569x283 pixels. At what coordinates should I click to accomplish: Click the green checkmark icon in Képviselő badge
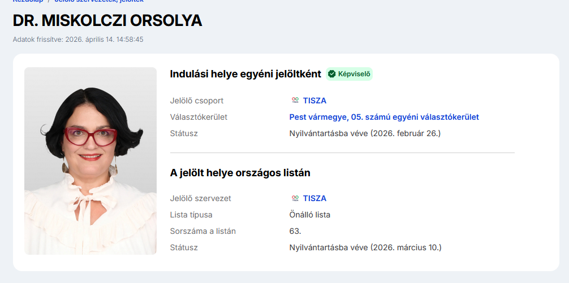click(x=331, y=74)
